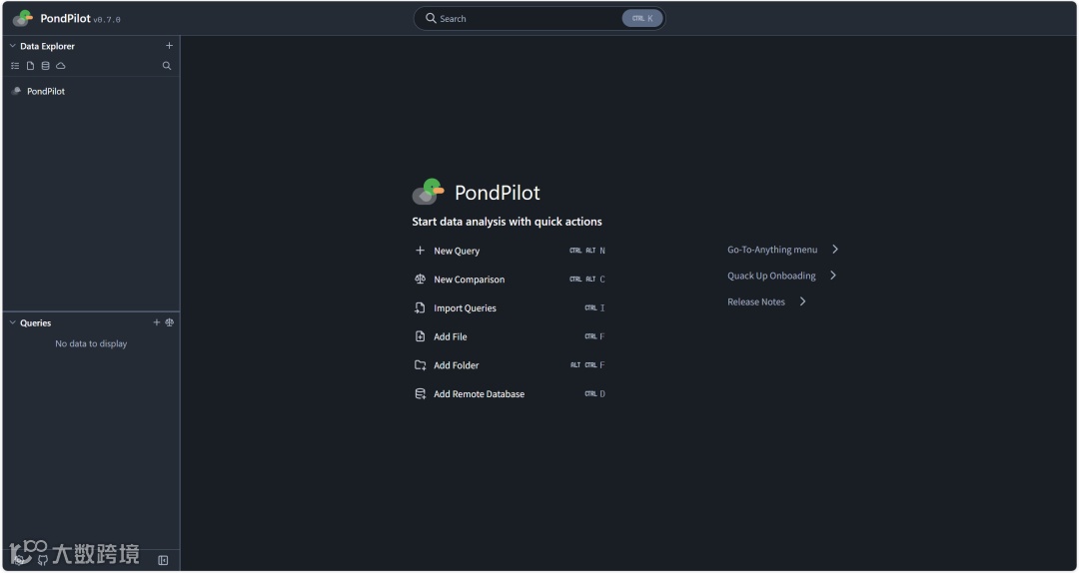This screenshot has height=573, width=1079.
Task: Choose the Import Queries quick action
Action: pos(510,308)
